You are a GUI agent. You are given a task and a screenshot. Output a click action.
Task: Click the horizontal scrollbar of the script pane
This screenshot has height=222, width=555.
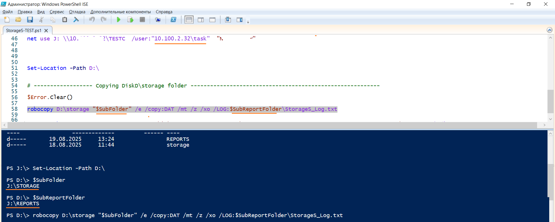click(x=272, y=125)
